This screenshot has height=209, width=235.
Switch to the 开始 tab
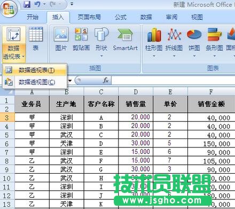point(33,17)
